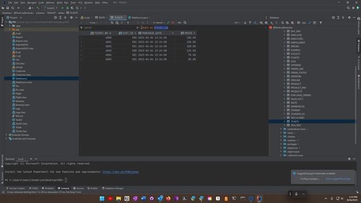Image resolution: width=361 pixels, height=203 pixels.
Task: Click the price cell showing 125.00
Action: [191, 51]
